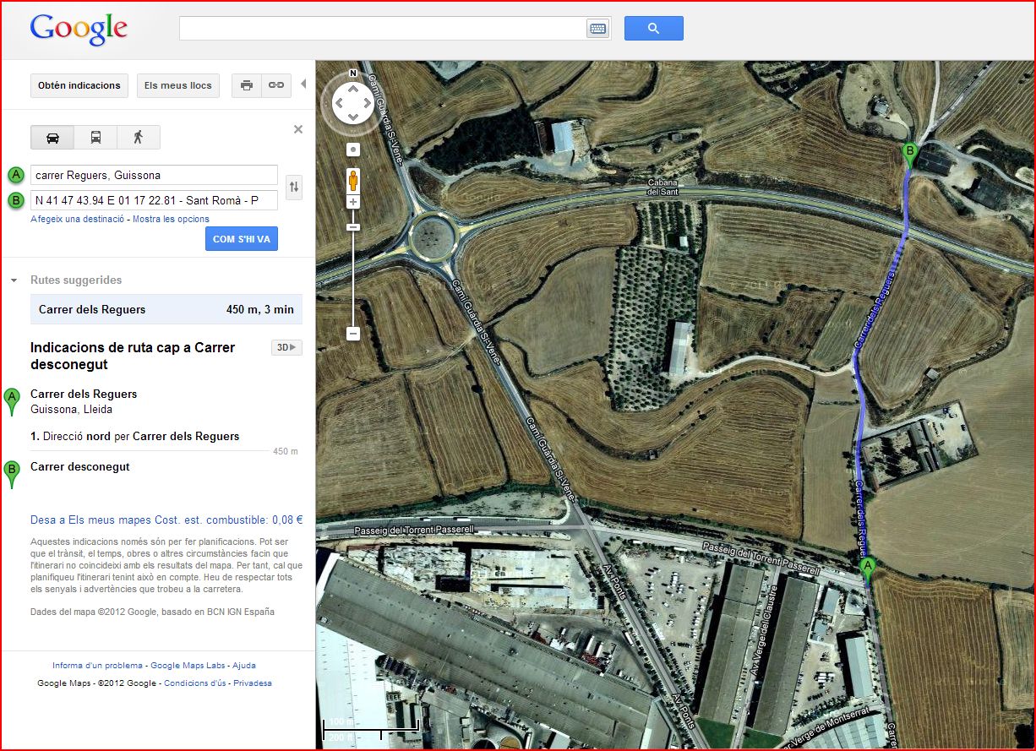Select car driving travel mode
1036x751 pixels.
[52, 138]
